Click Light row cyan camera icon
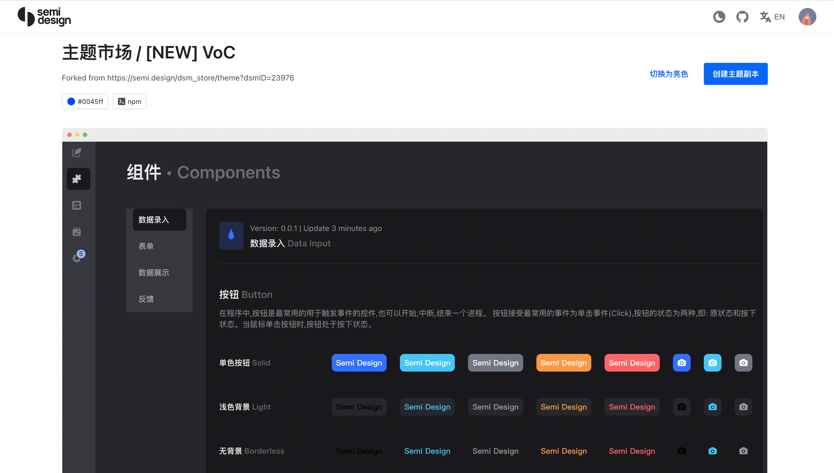Image resolution: width=834 pixels, height=473 pixels. tap(712, 407)
